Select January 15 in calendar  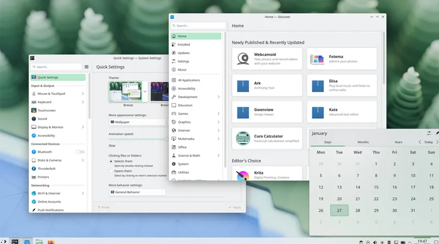point(376,187)
